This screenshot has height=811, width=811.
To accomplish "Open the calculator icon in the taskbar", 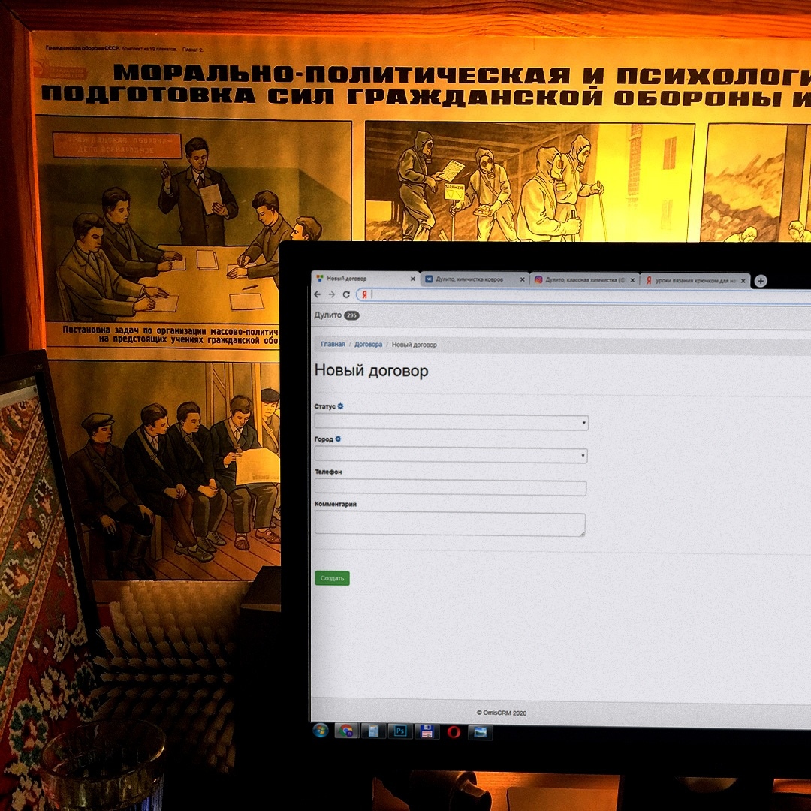I will [373, 731].
